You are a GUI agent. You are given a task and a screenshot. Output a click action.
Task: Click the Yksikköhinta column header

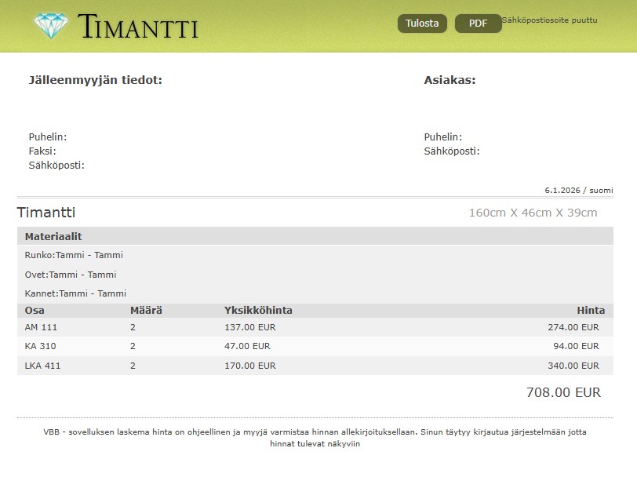pos(258,311)
